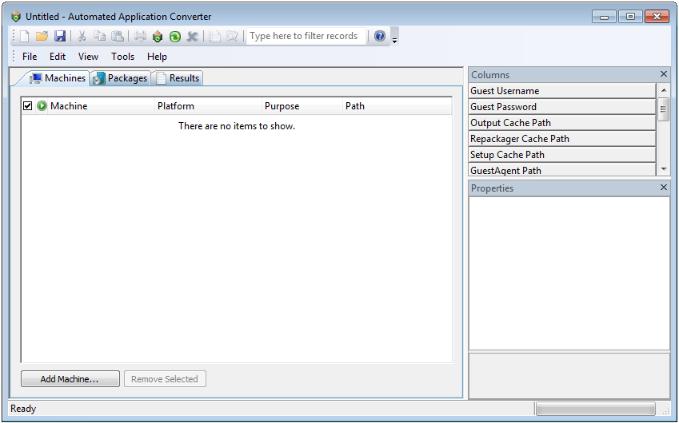Click the blue Help question mark icon
The height and width of the screenshot is (423, 679).
380,36
